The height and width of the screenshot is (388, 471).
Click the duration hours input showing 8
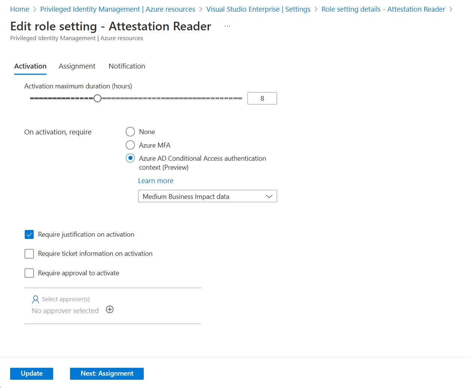(x=262, y=98)
